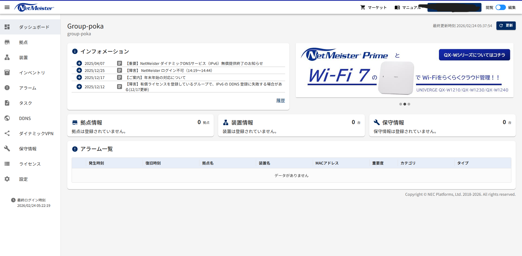Click the Wi-Fi 7 banner image
This screenshot has height=256, width=522.
click(405, 70)
